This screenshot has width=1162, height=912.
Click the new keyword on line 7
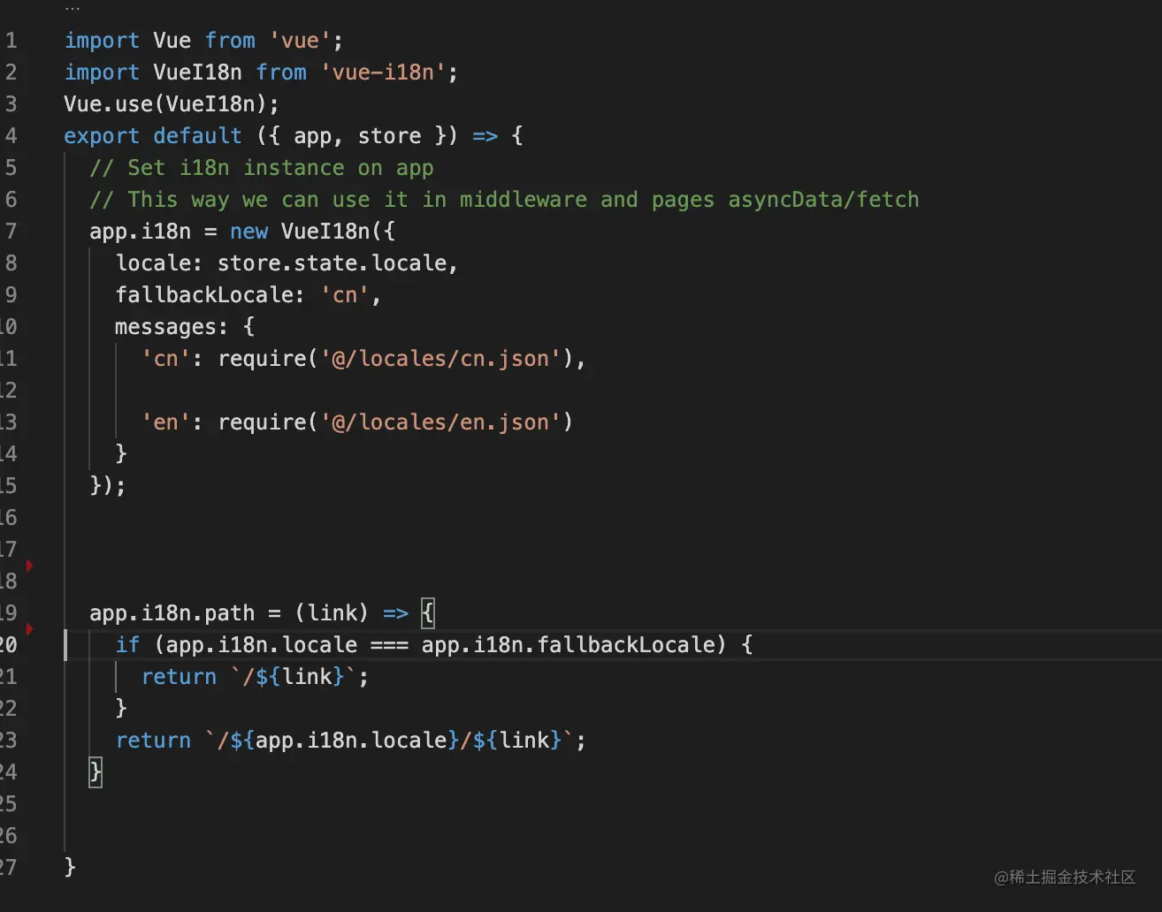248,232
